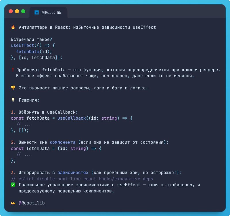Click the line 'useEffect(() ⇒ {'
The image size is (230, 216).
(33, 45)
